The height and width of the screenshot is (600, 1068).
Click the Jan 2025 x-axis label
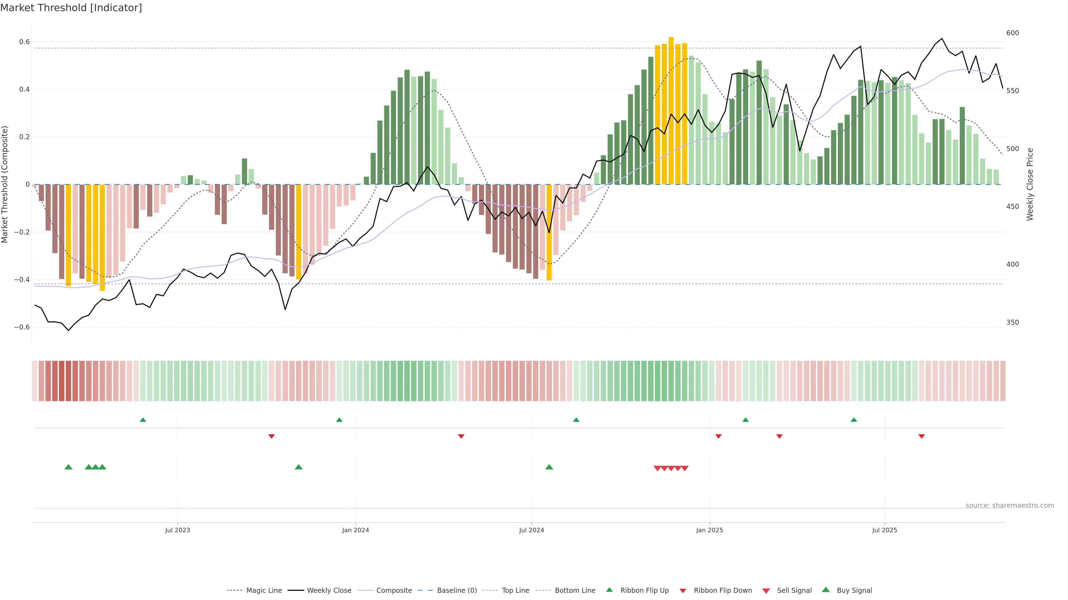tap(709, 530)
